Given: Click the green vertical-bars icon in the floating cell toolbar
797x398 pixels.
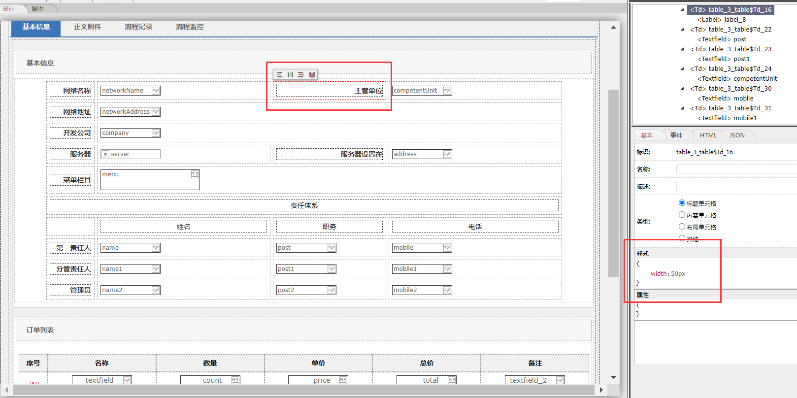Looking at the screenshot, I should click(x=291, y=75).
